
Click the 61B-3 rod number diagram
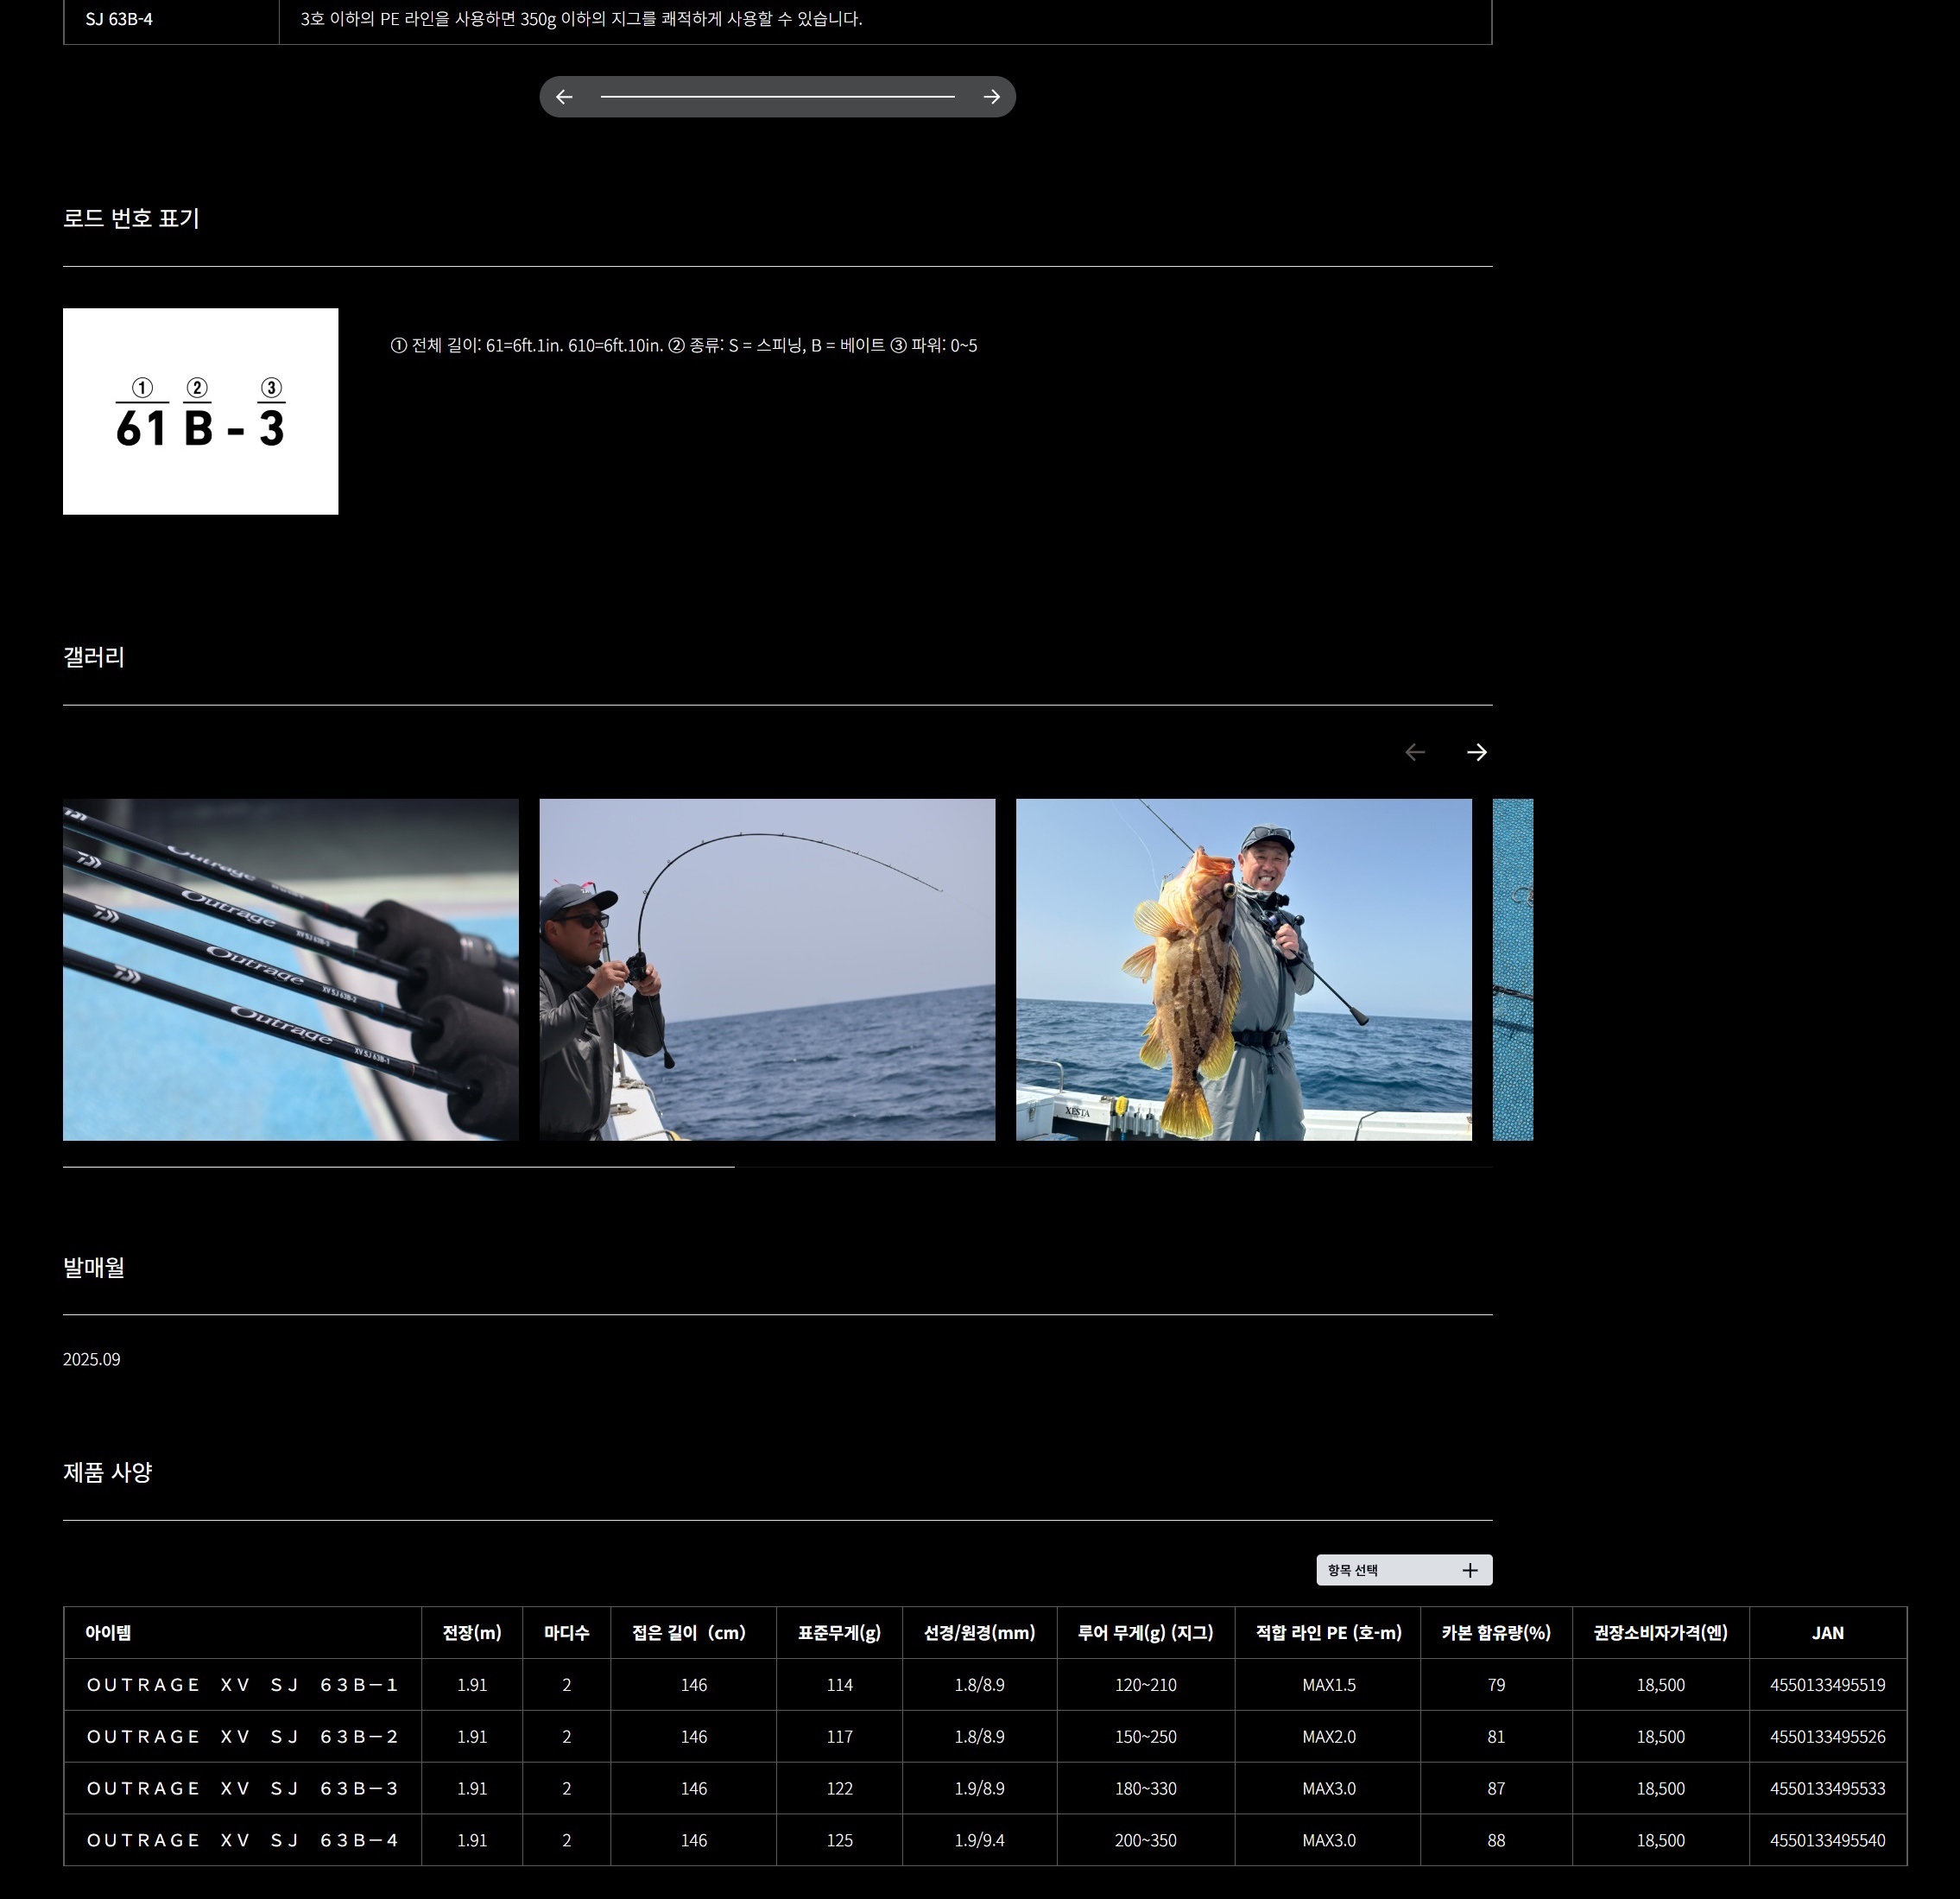[200, 411]
